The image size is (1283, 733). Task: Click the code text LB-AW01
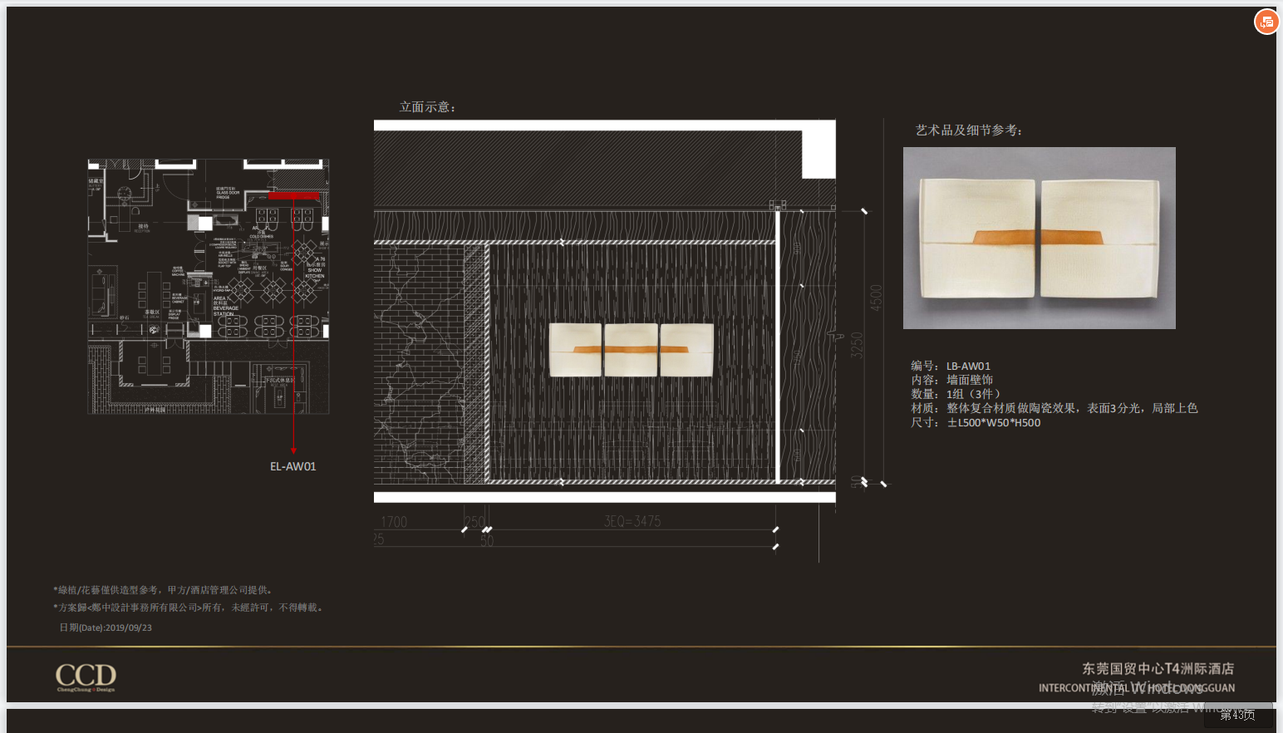pos(968,366)
